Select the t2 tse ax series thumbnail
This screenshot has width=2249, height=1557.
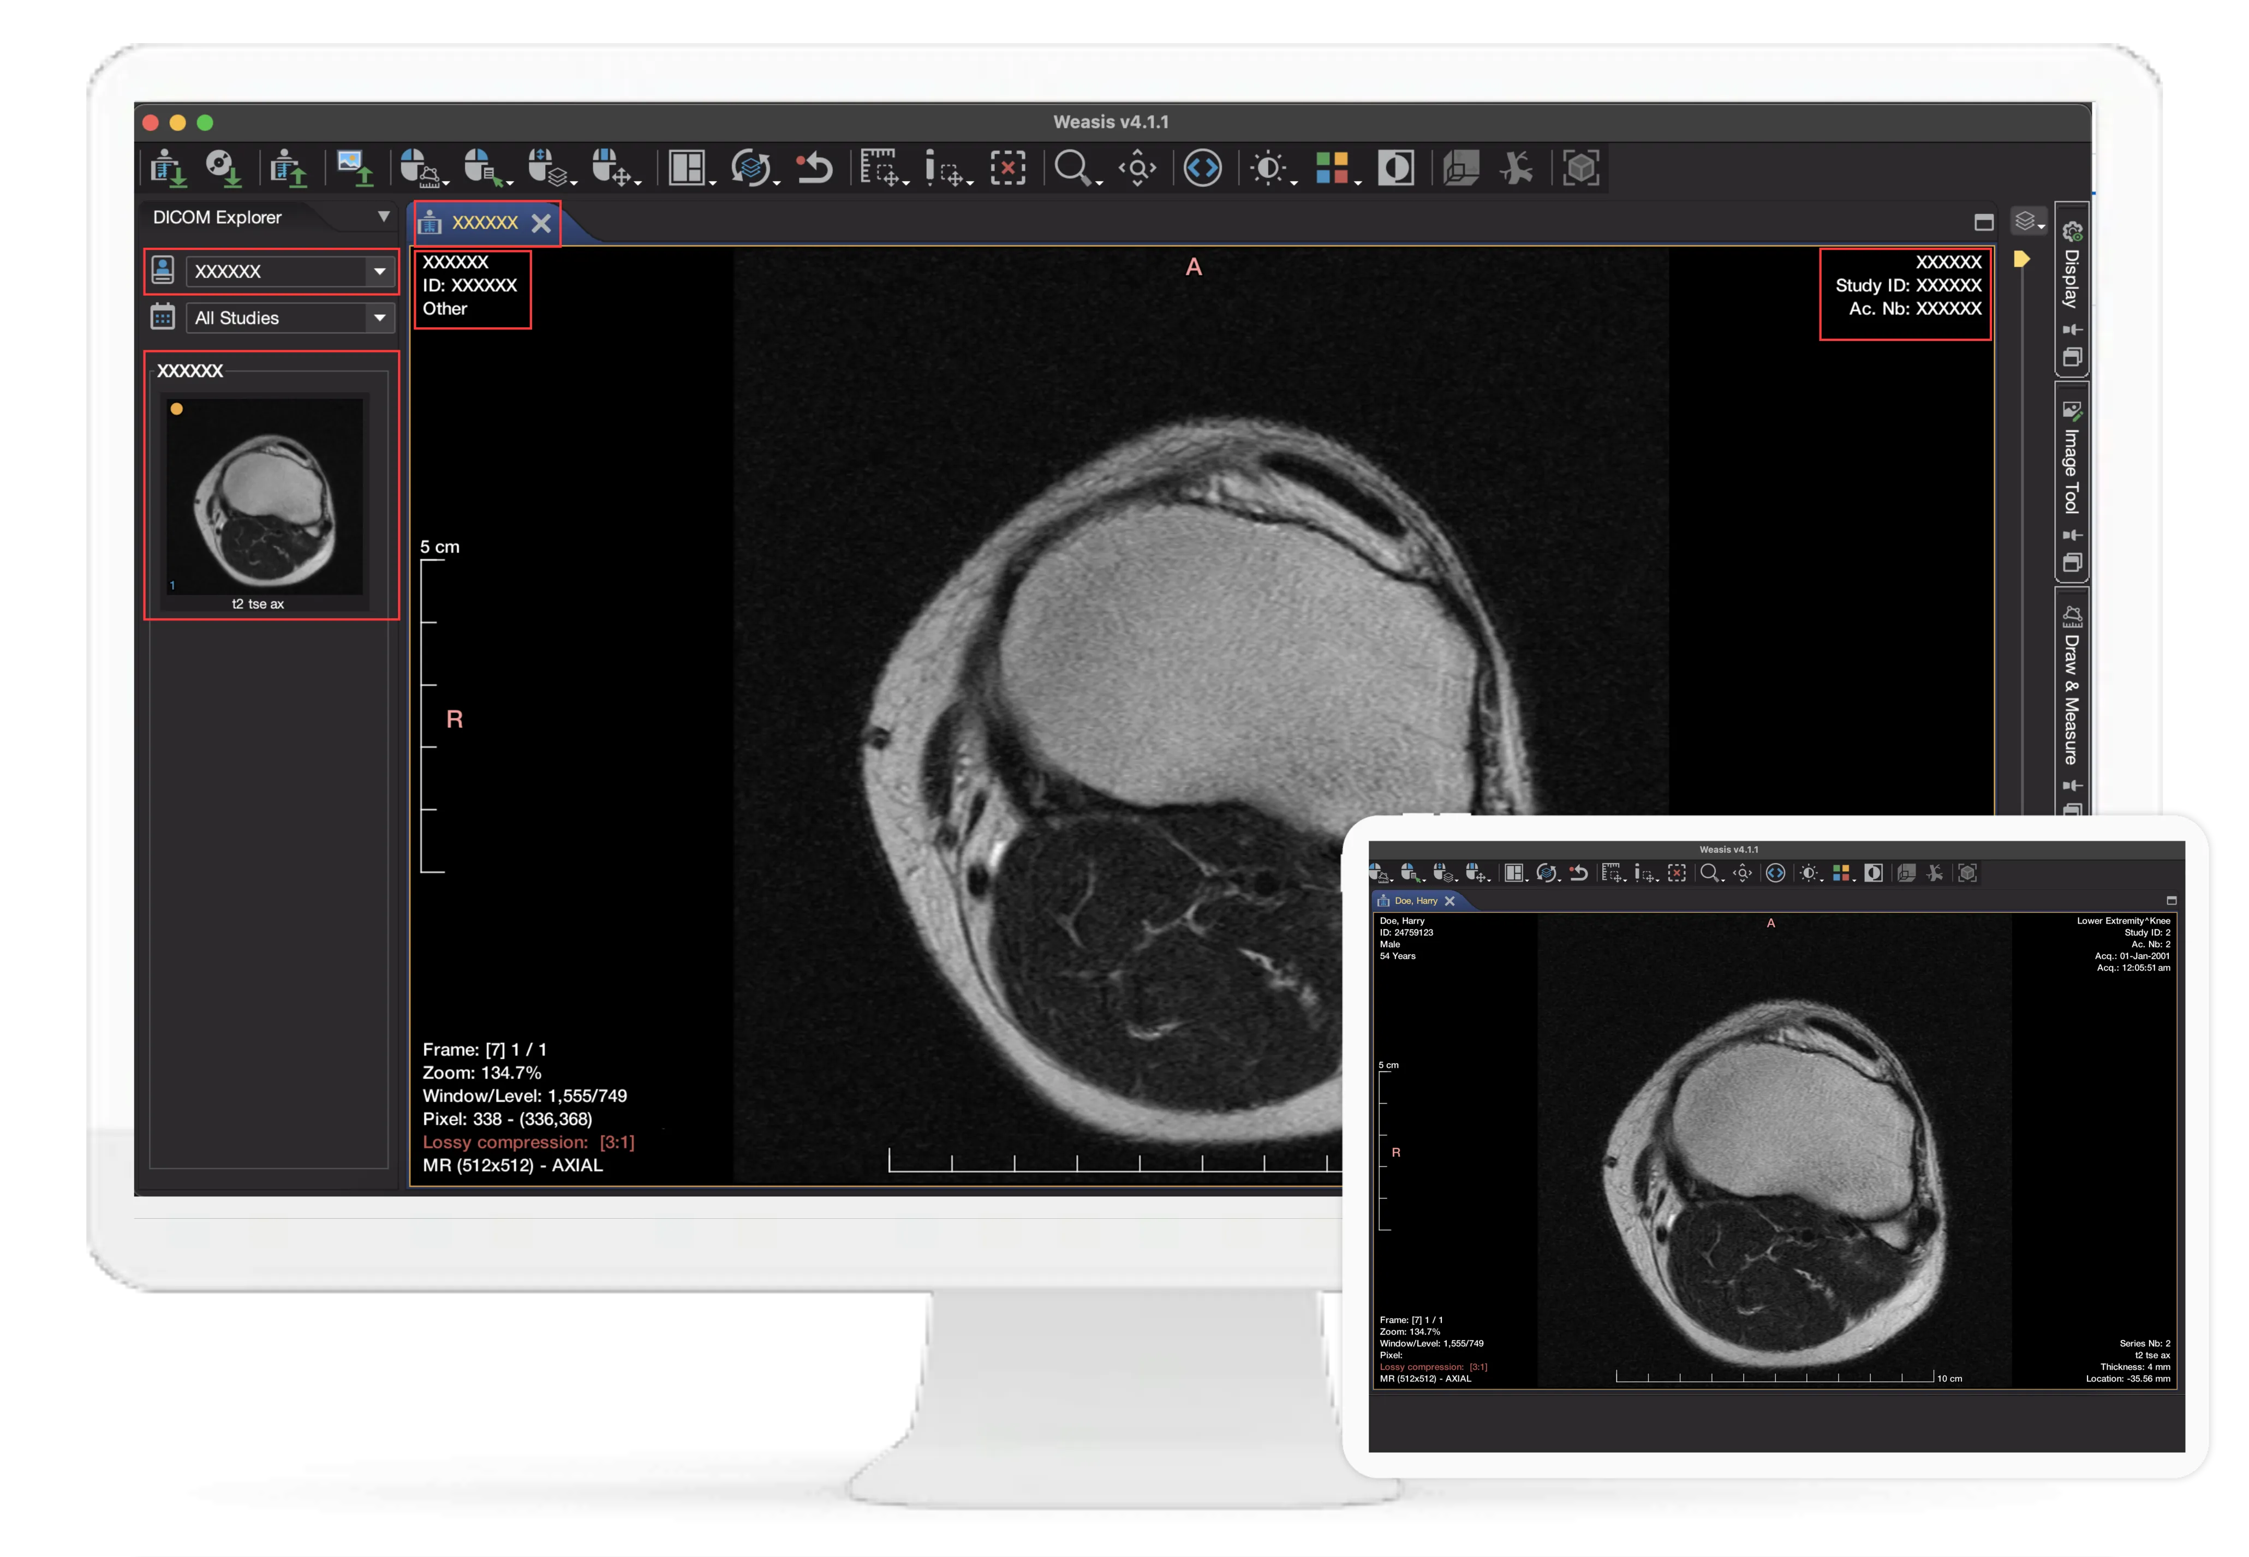[x=265, y=498]
